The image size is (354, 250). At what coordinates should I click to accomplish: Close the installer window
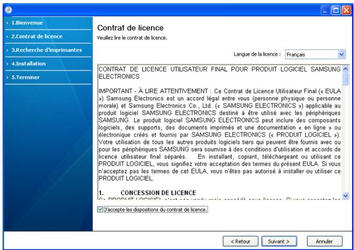tap(346, 11)
